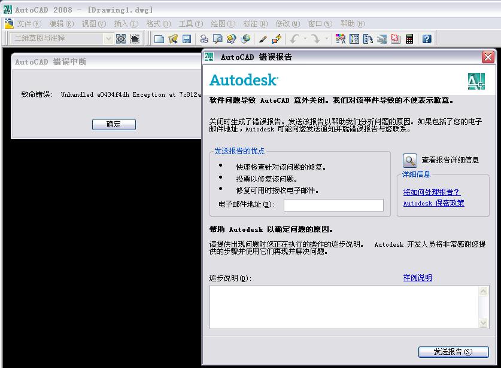Open Properties palette colorful icon

[x=340, y=39]
